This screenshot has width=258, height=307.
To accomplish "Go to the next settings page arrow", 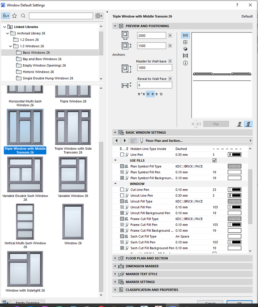I will pos(125,140).
